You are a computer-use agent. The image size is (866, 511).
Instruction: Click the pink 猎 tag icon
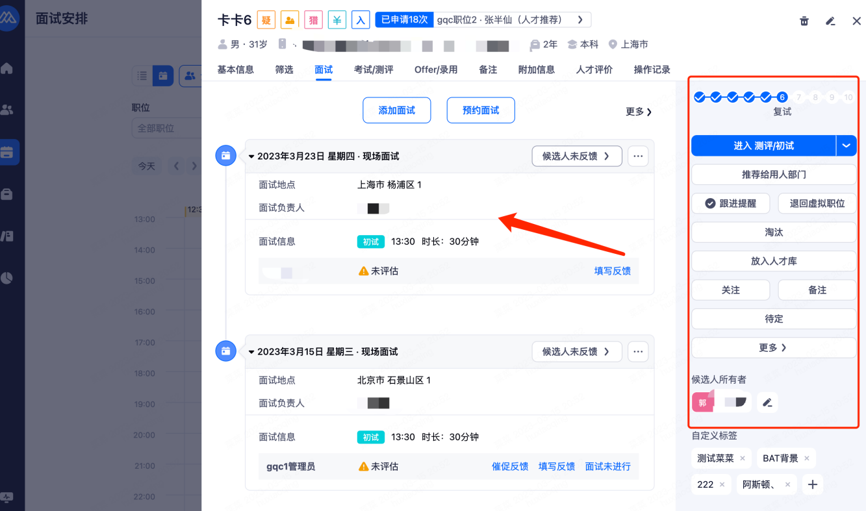313,20
